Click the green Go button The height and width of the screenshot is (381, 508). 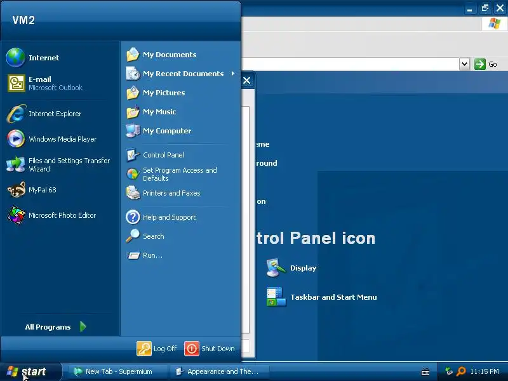(486, 64)
